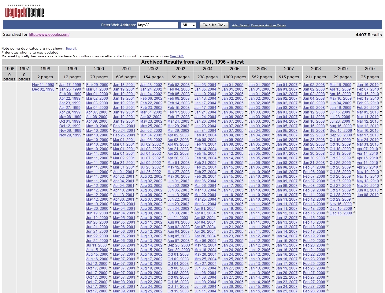Screen dimensions: 385x293
Task: Open the Nov 11, 1998 snapshot
Action: point(43,85)
